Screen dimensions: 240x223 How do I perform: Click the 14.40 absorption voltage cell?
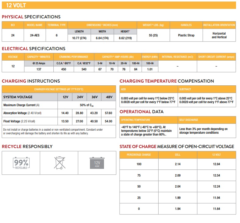[65, 113]
